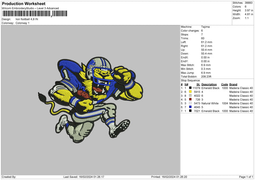Click the design name 'lion football 4,8 IN'
This screenshot has height=180, width=255.
click(x=27, y=19)
